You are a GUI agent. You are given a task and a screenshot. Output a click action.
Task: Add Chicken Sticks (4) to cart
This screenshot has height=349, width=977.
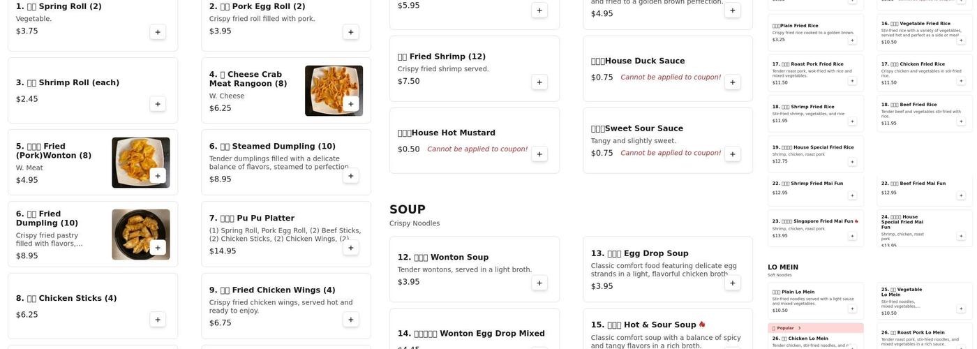(x=158, y=320)
